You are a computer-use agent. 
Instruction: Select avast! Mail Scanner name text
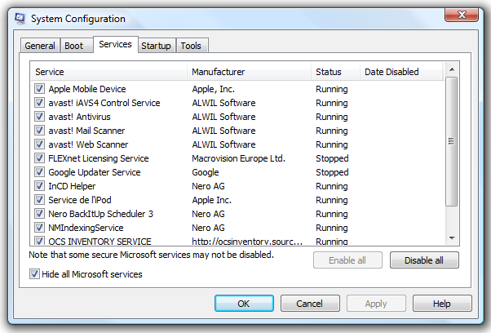coord(86,131)
